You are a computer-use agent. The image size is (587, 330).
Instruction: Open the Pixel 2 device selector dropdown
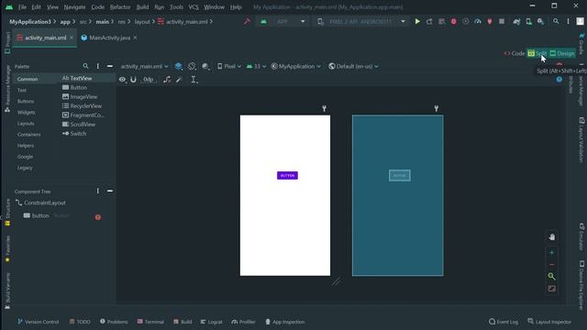point(361,22)
